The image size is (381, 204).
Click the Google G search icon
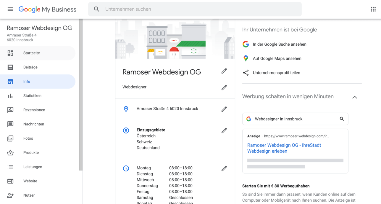(246, 44)
